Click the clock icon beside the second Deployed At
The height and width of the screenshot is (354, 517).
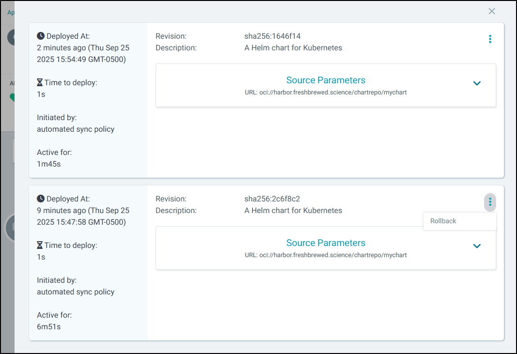pyautogui.click(x=41, y=199)
